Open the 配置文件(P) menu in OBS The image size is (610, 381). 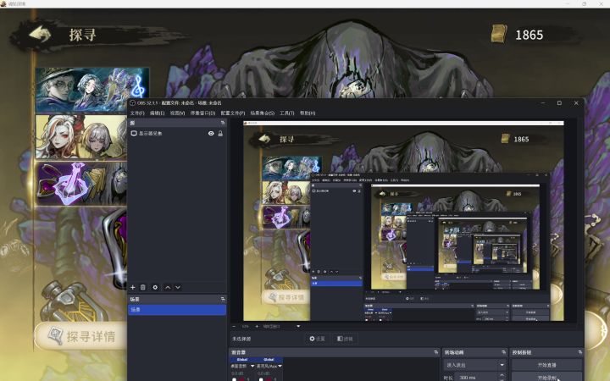233,113
